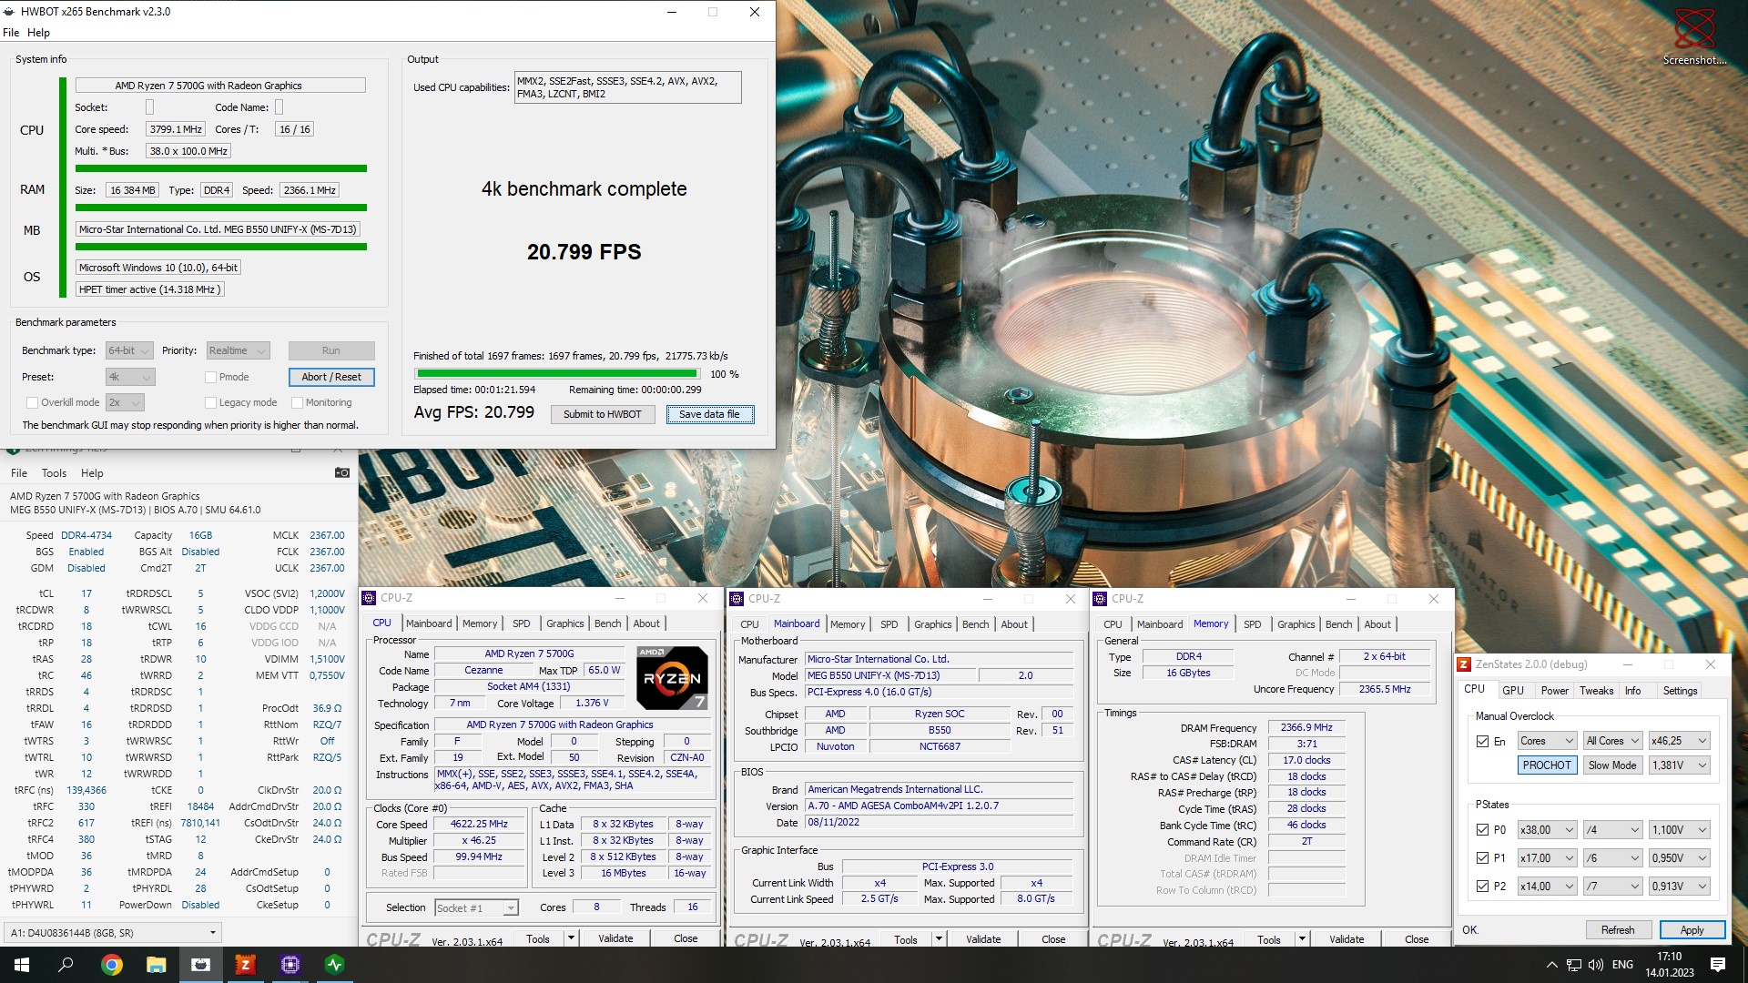1748x983 pixels.
Task: Click Submit to HWBOT button
Action: tap(602, 414)
